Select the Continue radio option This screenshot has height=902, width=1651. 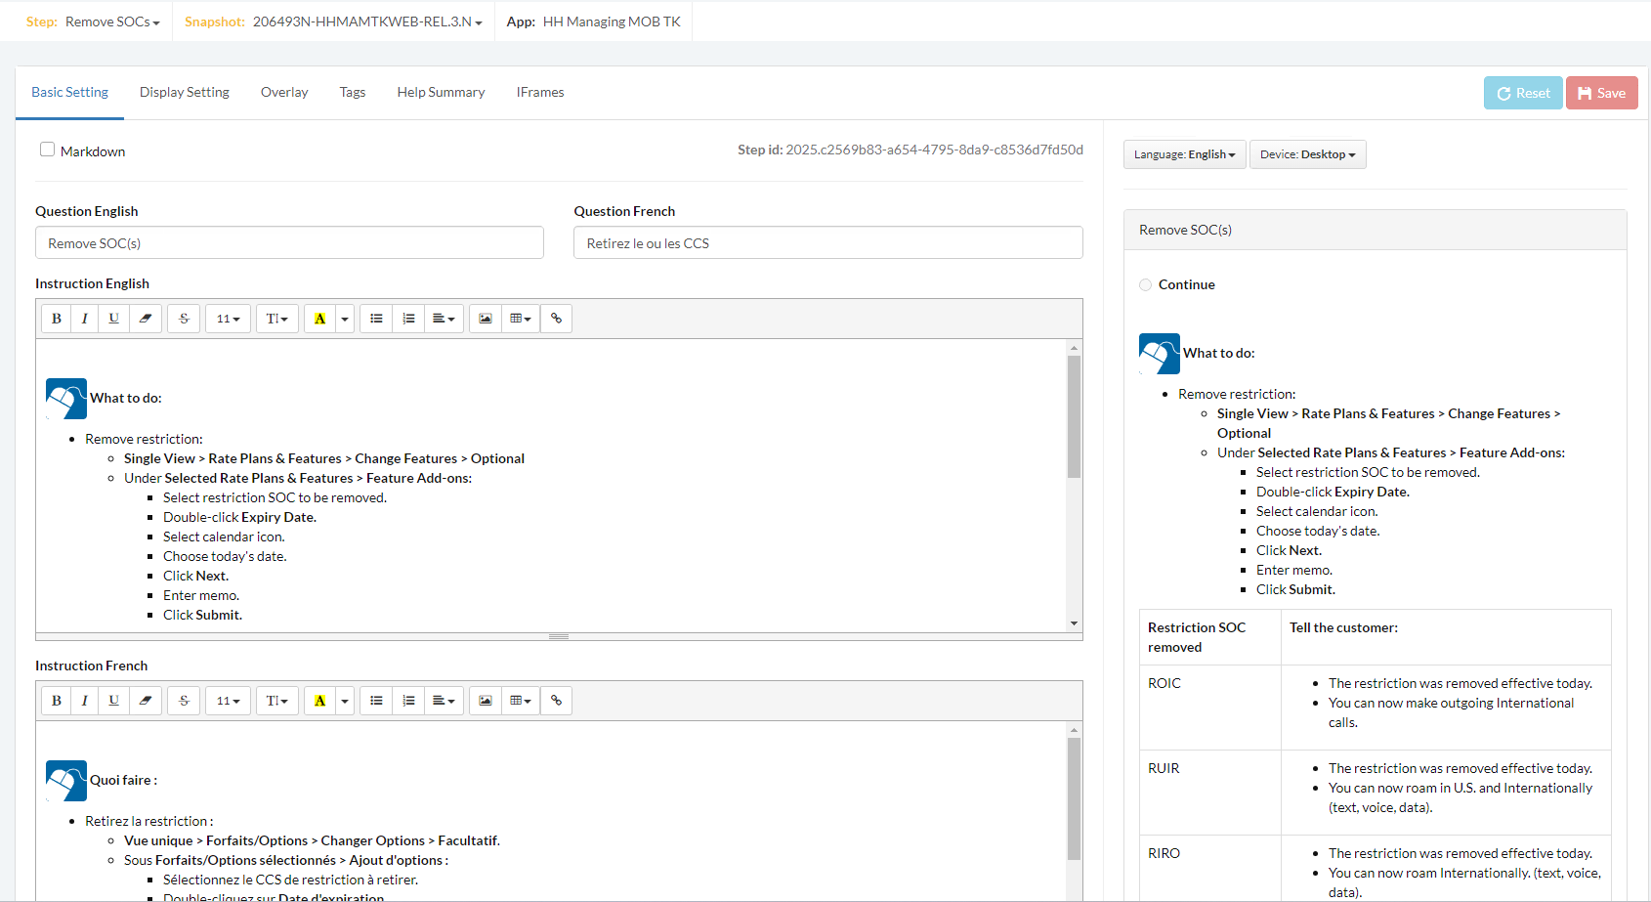pyautogui.click(x=1145, y=285)
